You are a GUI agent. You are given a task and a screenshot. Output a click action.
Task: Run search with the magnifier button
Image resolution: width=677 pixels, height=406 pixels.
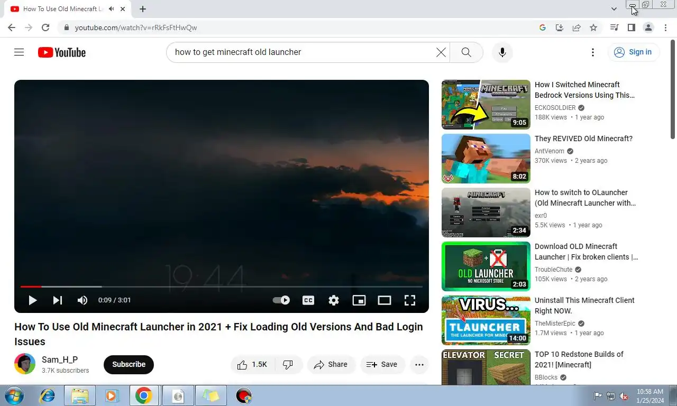pyautogui.click(x=466, y=52)
